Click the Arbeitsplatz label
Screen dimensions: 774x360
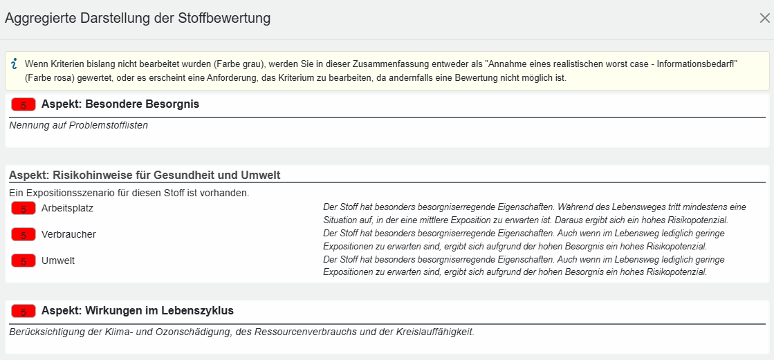tap(67, 208)
